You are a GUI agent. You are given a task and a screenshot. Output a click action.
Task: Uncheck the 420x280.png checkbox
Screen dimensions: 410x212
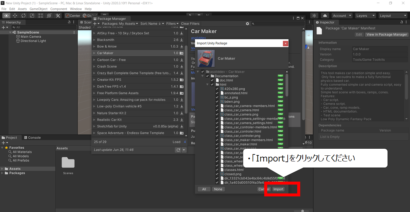217,89
